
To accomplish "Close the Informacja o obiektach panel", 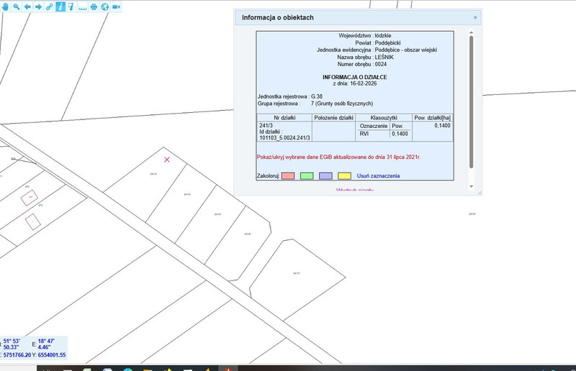I will 475,17.
